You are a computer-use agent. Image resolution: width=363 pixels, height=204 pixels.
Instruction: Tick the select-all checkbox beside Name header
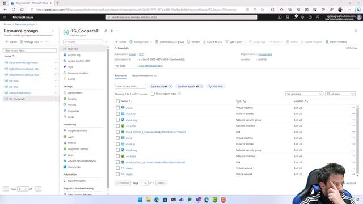(x=117, y=101)
